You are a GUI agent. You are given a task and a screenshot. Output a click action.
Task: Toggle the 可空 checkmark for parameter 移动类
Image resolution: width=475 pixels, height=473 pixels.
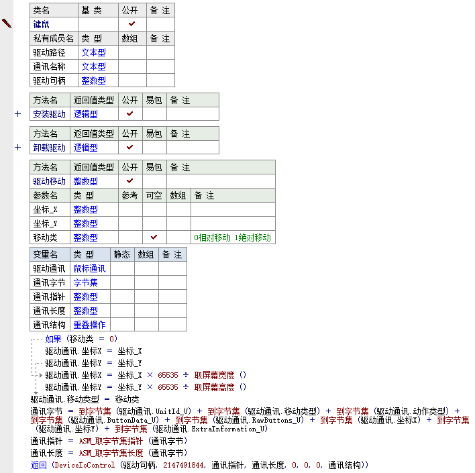pos(154,238)
